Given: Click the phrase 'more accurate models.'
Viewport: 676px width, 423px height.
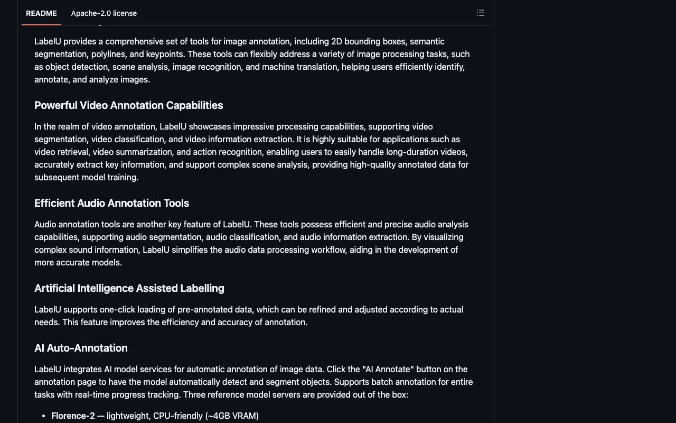Looking at the screenshot, I should coord(78,262).
